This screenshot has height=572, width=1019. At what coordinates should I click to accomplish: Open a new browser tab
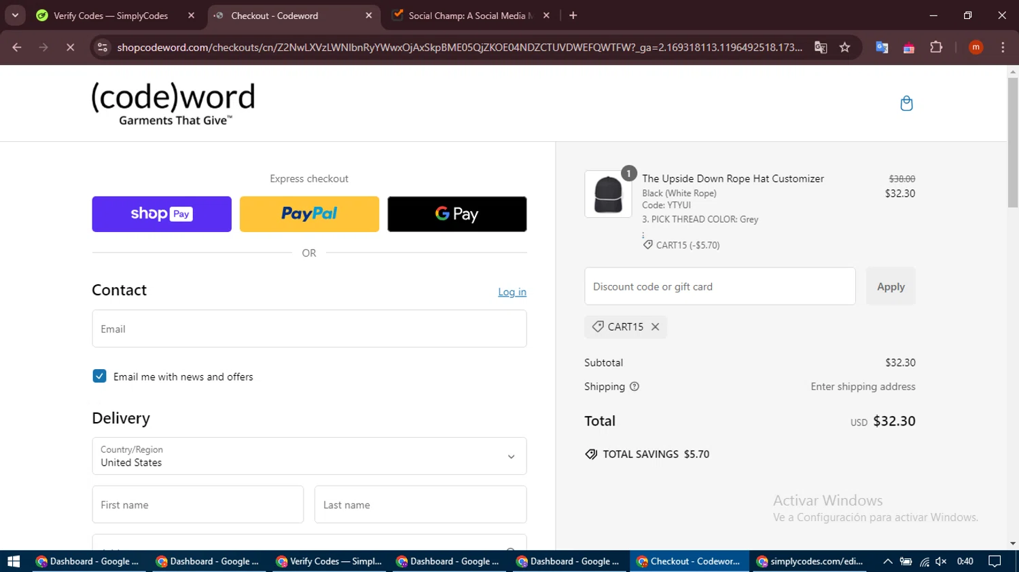coord(573,15)
